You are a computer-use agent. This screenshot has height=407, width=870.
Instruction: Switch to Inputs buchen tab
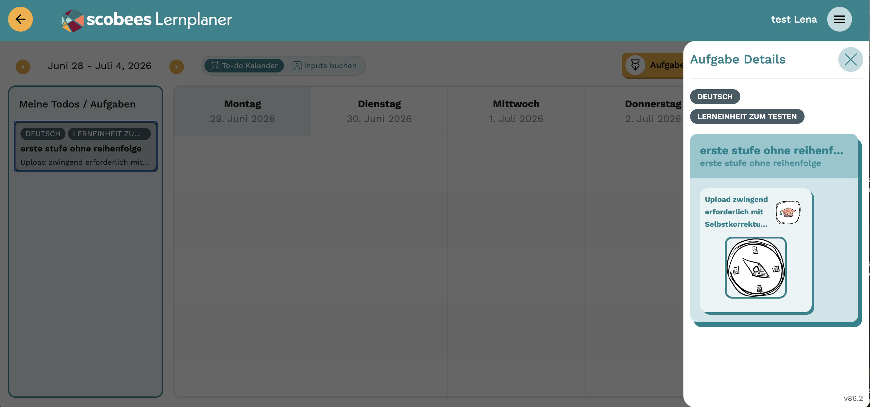coord(325,65)
